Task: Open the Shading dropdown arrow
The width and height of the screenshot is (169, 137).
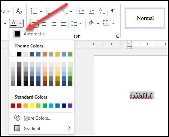Action: coord(98,23)
